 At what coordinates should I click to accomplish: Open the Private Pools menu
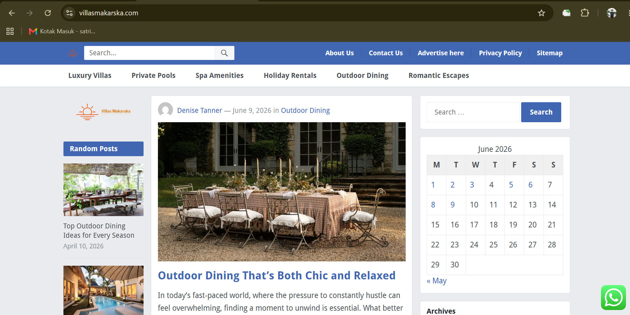coord(154,76)
